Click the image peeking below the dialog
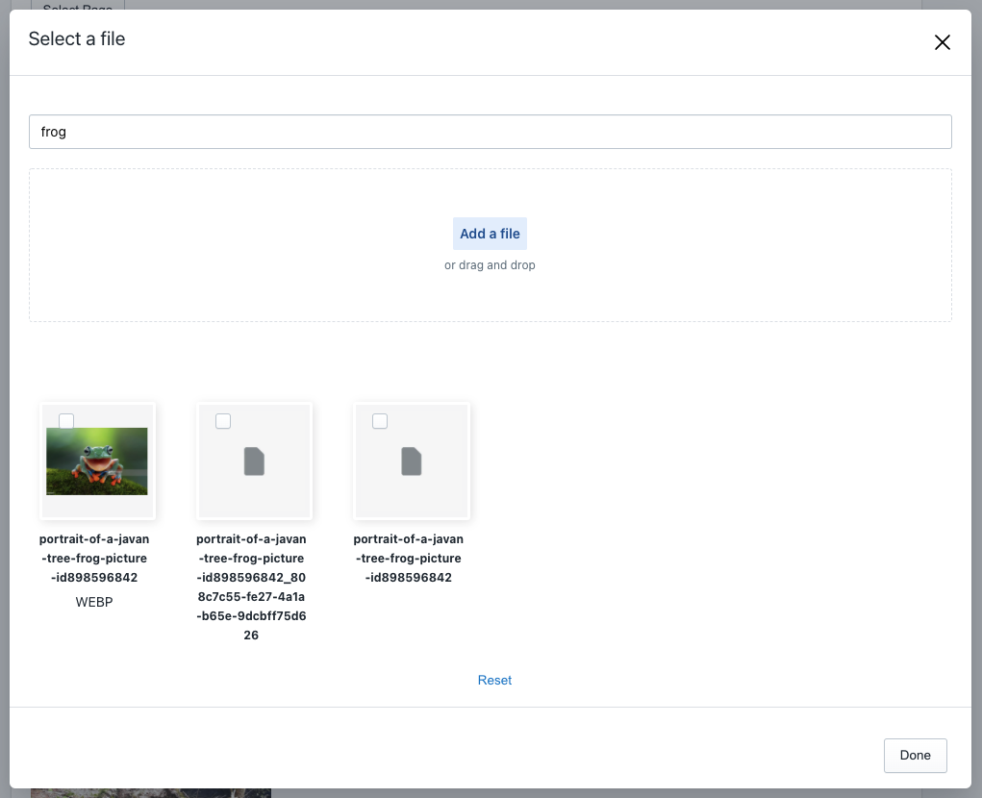The height and width of the screenshot is (798, 982). [x=151, y=793]
